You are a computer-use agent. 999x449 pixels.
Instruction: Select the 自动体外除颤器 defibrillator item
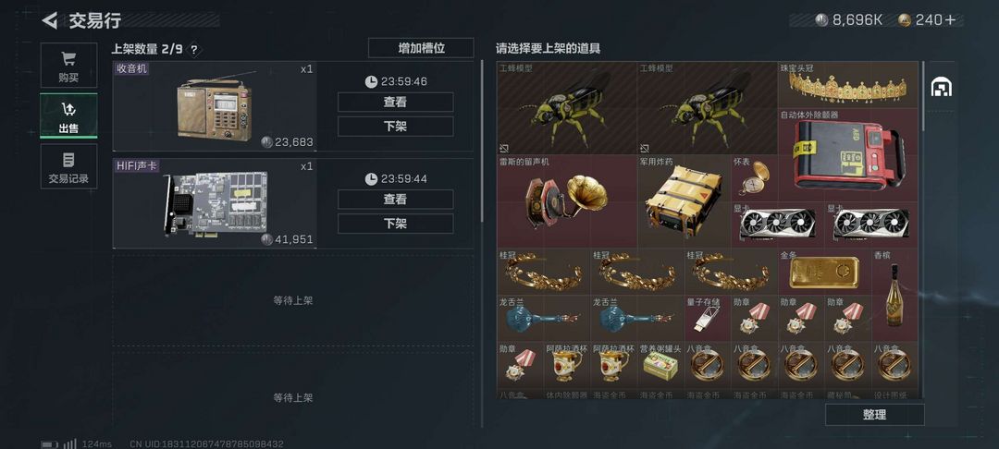(847, 155)
